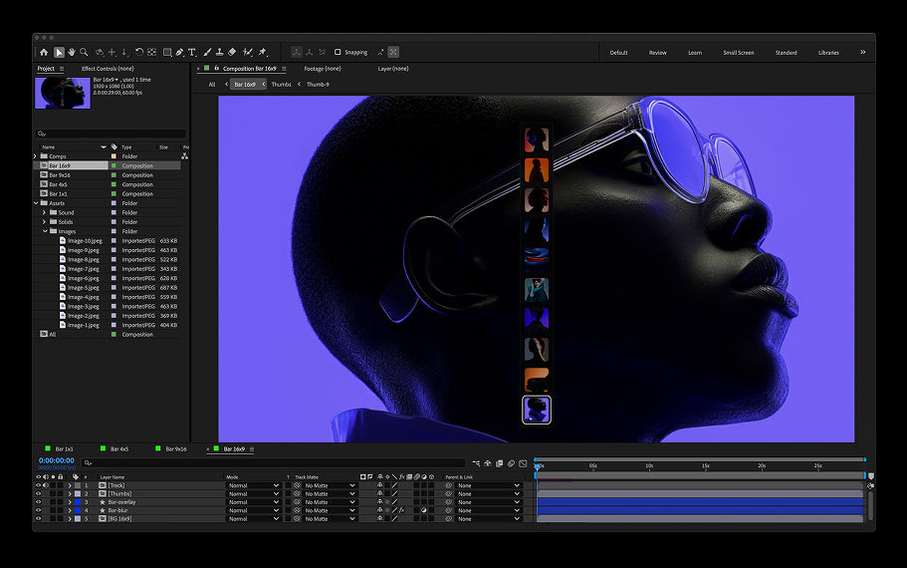Hide the [Track] layer eye
The image size is (907, 568).
pos(38,485)
